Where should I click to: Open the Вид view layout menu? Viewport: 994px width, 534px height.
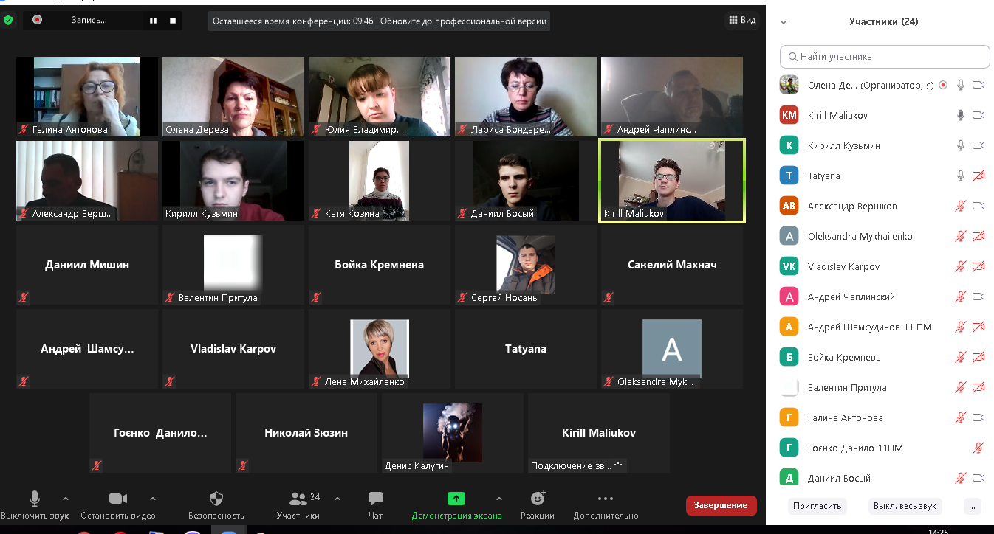click(742, 21)
